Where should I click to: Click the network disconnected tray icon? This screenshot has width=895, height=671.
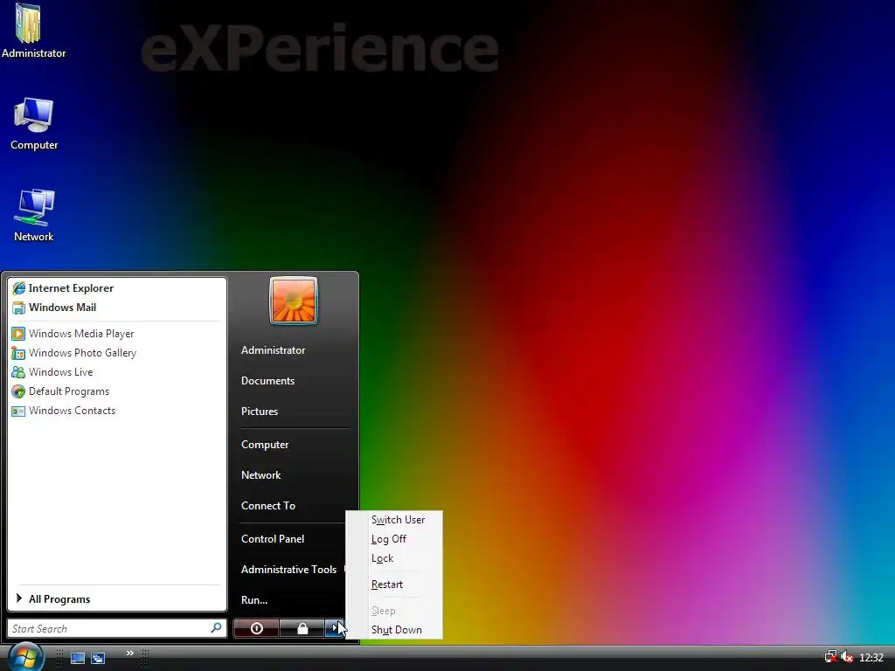pyautogui.click(x=830, y=657)
